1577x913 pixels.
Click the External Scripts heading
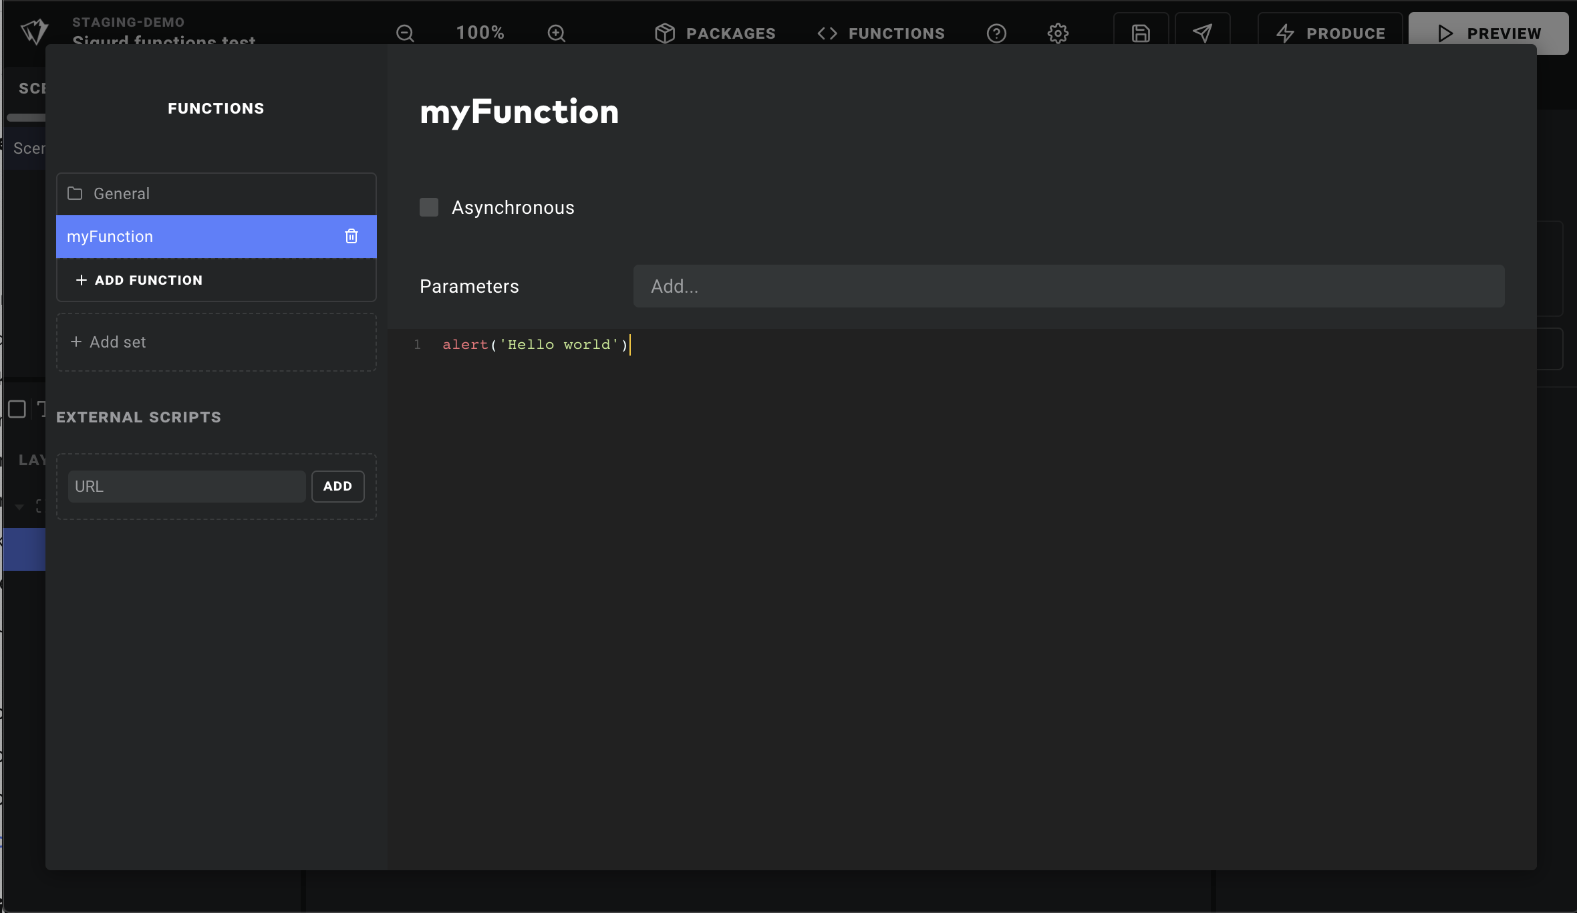tap(138, 417)
